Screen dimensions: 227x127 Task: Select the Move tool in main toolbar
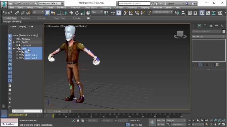tap(71, 13)
